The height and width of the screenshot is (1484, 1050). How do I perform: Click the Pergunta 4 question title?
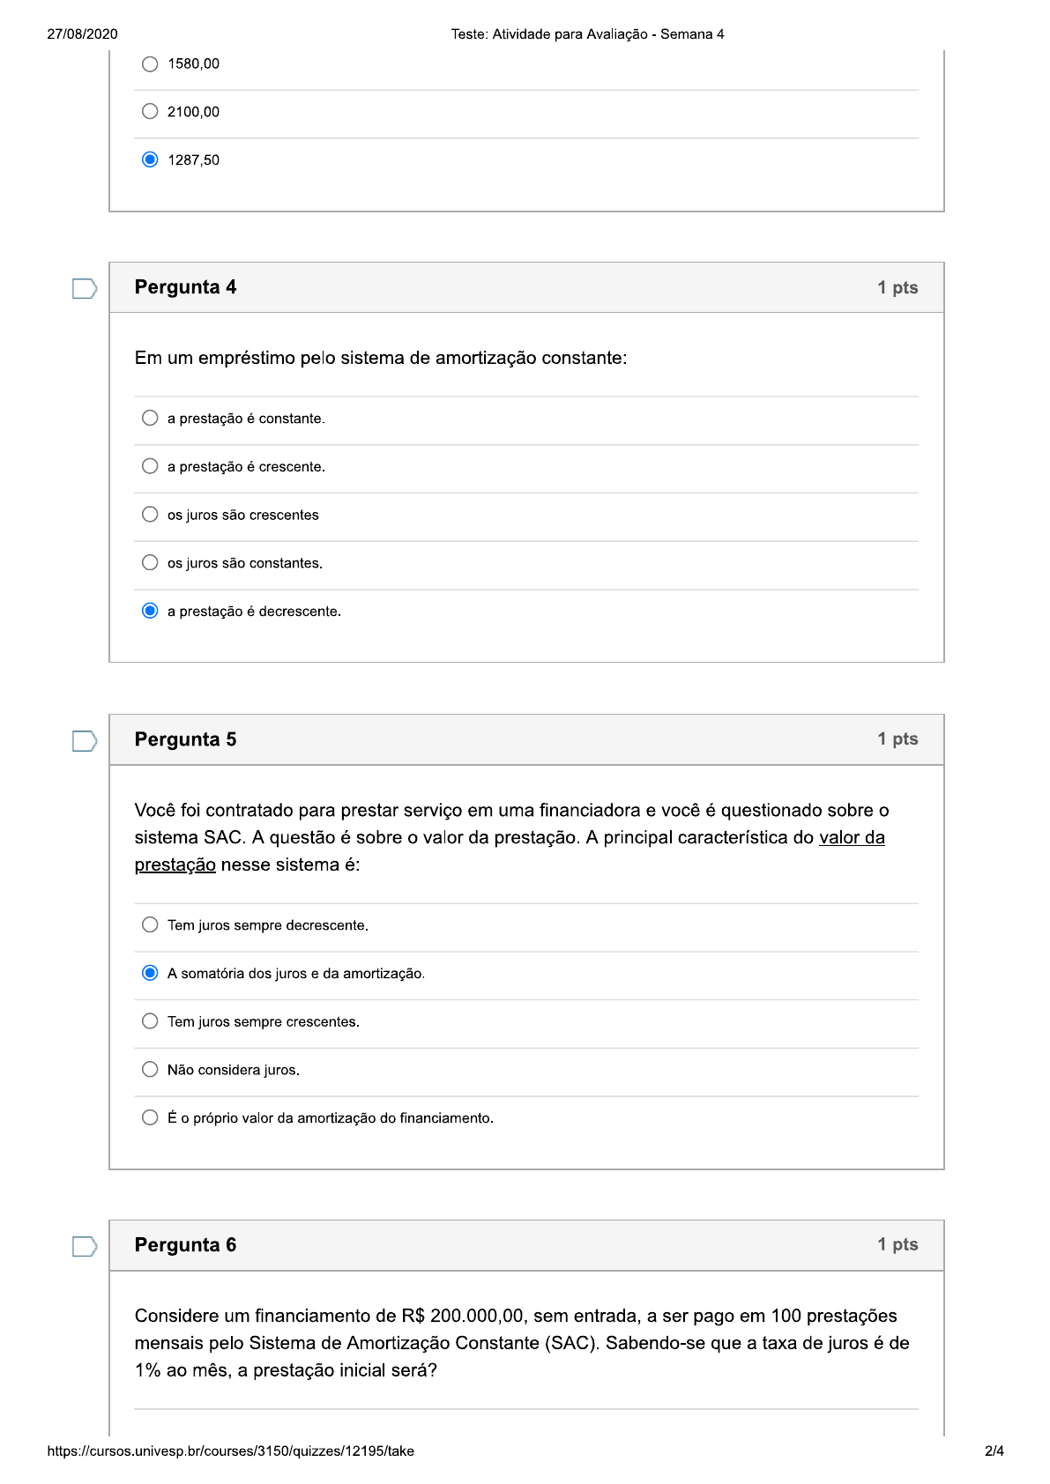coord(185,287)
